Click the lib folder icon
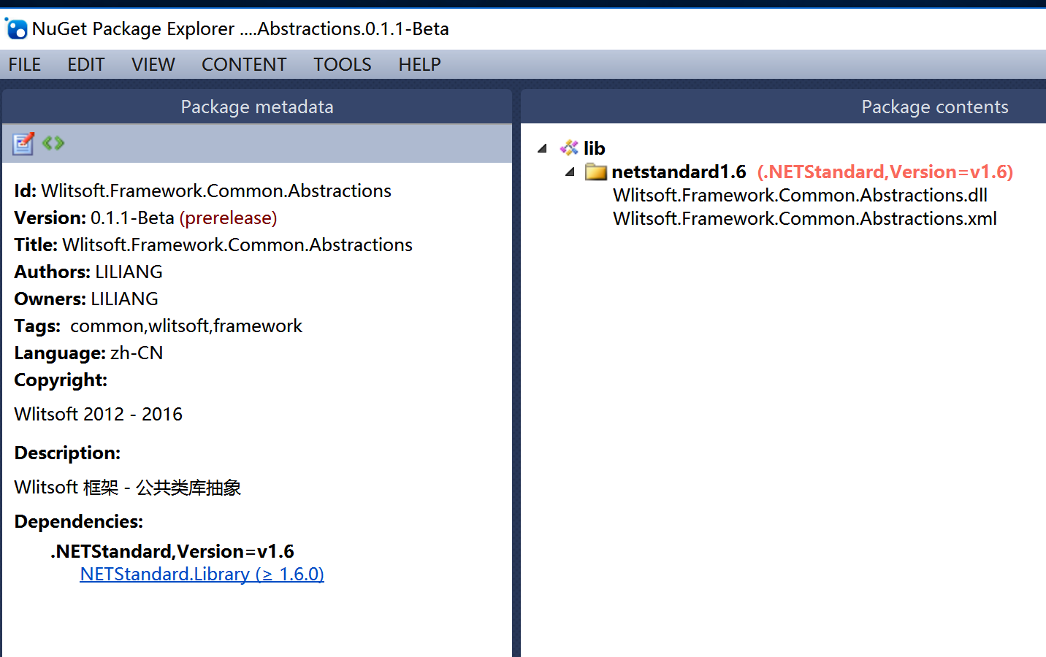Screen dimensions: 1046x657 tap(569, 148)
